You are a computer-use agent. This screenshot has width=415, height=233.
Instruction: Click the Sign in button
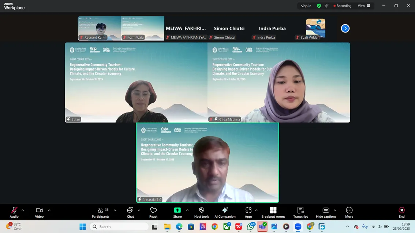click(x=306, y=6)
